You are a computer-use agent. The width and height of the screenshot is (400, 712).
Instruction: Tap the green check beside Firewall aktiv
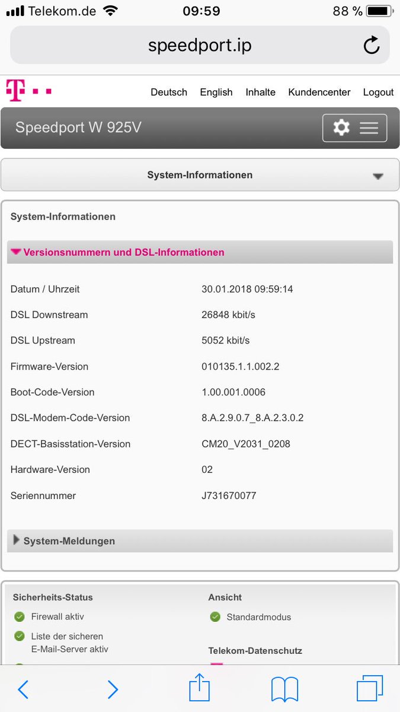click(19, 616)
